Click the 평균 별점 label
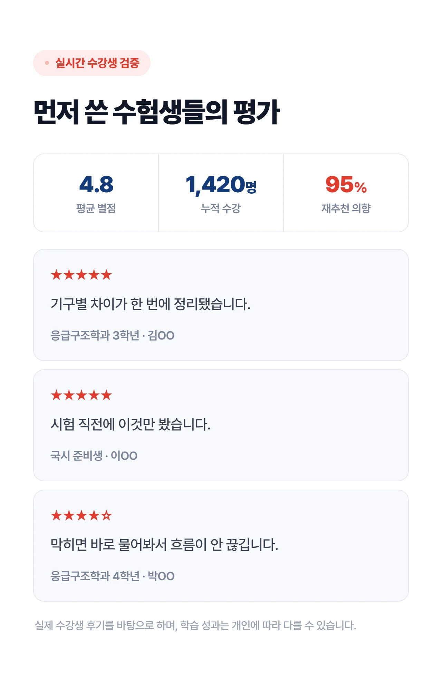The image size is (442, 686). click(96, 208)
